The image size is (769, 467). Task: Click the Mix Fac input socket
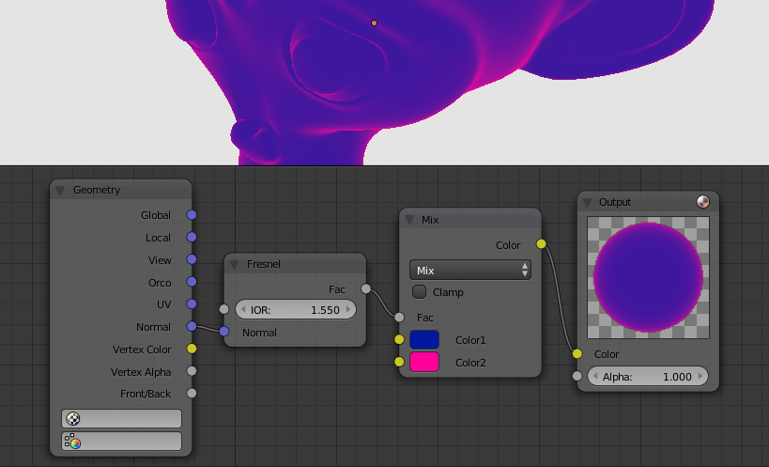pos(399,318)
